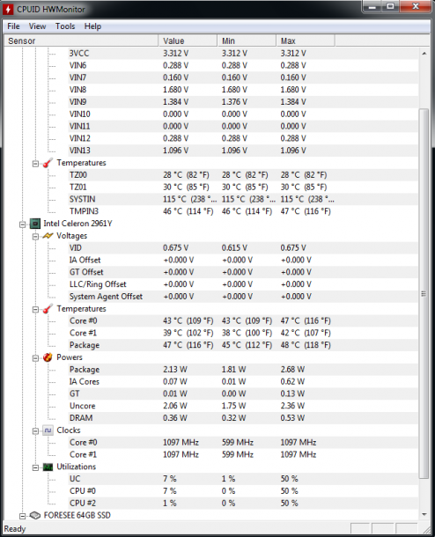Click the Utilizations graph icon

point(48,467)
